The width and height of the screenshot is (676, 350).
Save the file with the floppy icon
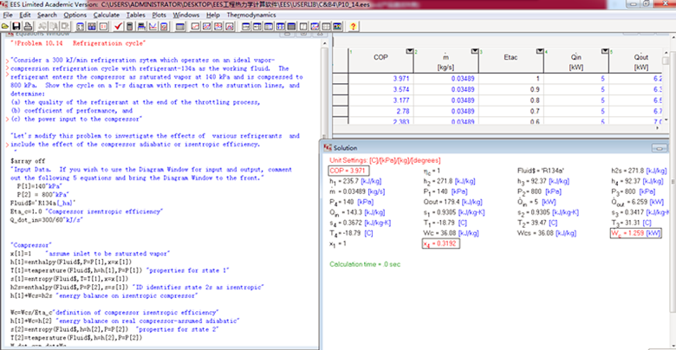click(x=16, y=26)
